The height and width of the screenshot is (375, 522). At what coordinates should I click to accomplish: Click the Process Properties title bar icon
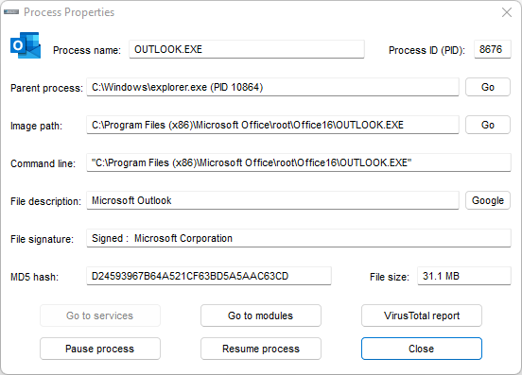coord(11,12)
